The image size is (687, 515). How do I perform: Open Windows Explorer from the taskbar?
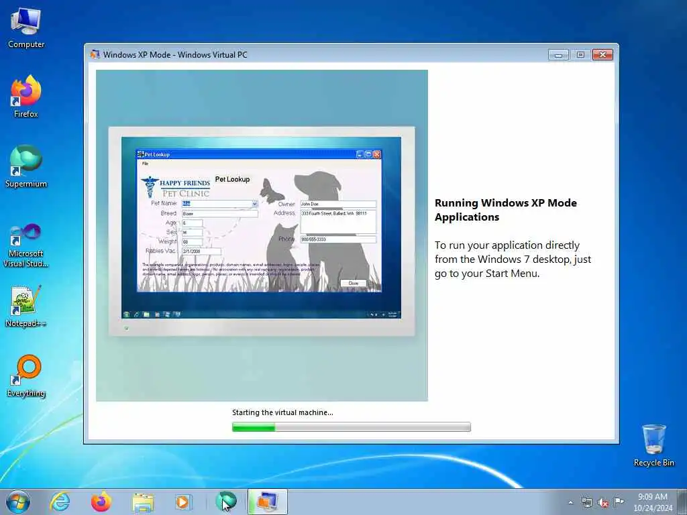pos(143,502)
